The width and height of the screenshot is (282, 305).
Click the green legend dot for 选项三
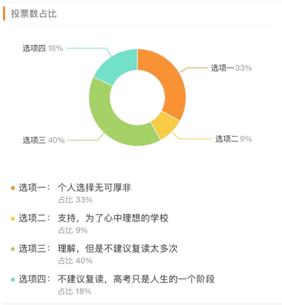click(x=13, y=249)
